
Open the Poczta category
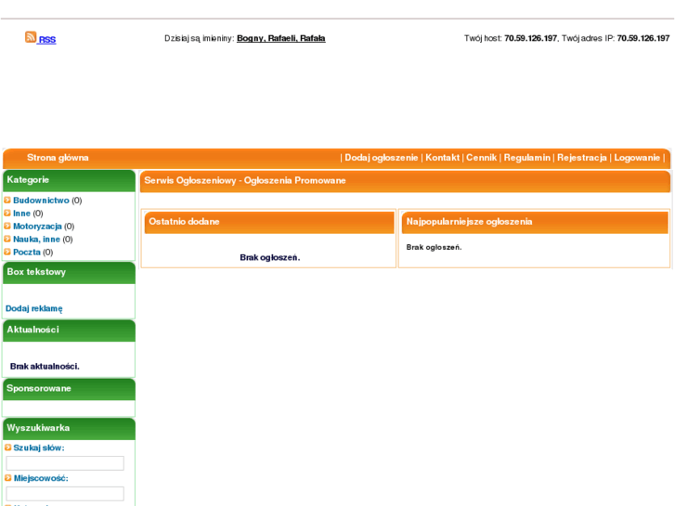point(27,252)
